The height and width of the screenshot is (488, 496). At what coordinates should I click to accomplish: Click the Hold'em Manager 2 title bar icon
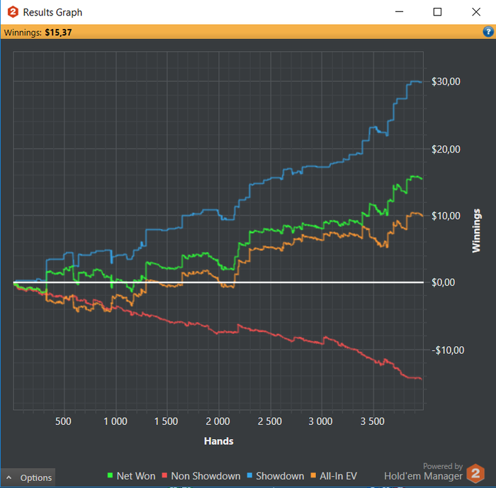(x=13, y=12)
